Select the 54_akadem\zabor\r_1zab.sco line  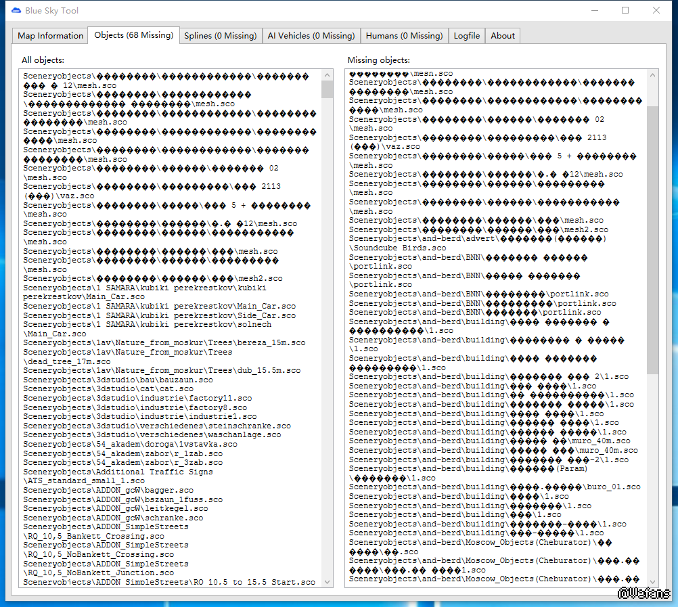(x=122, y=453)
